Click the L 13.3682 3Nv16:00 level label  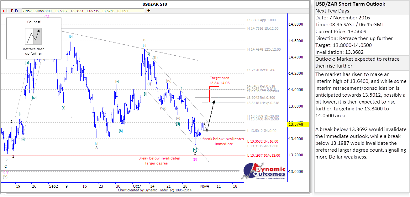(x=262, y=141)
